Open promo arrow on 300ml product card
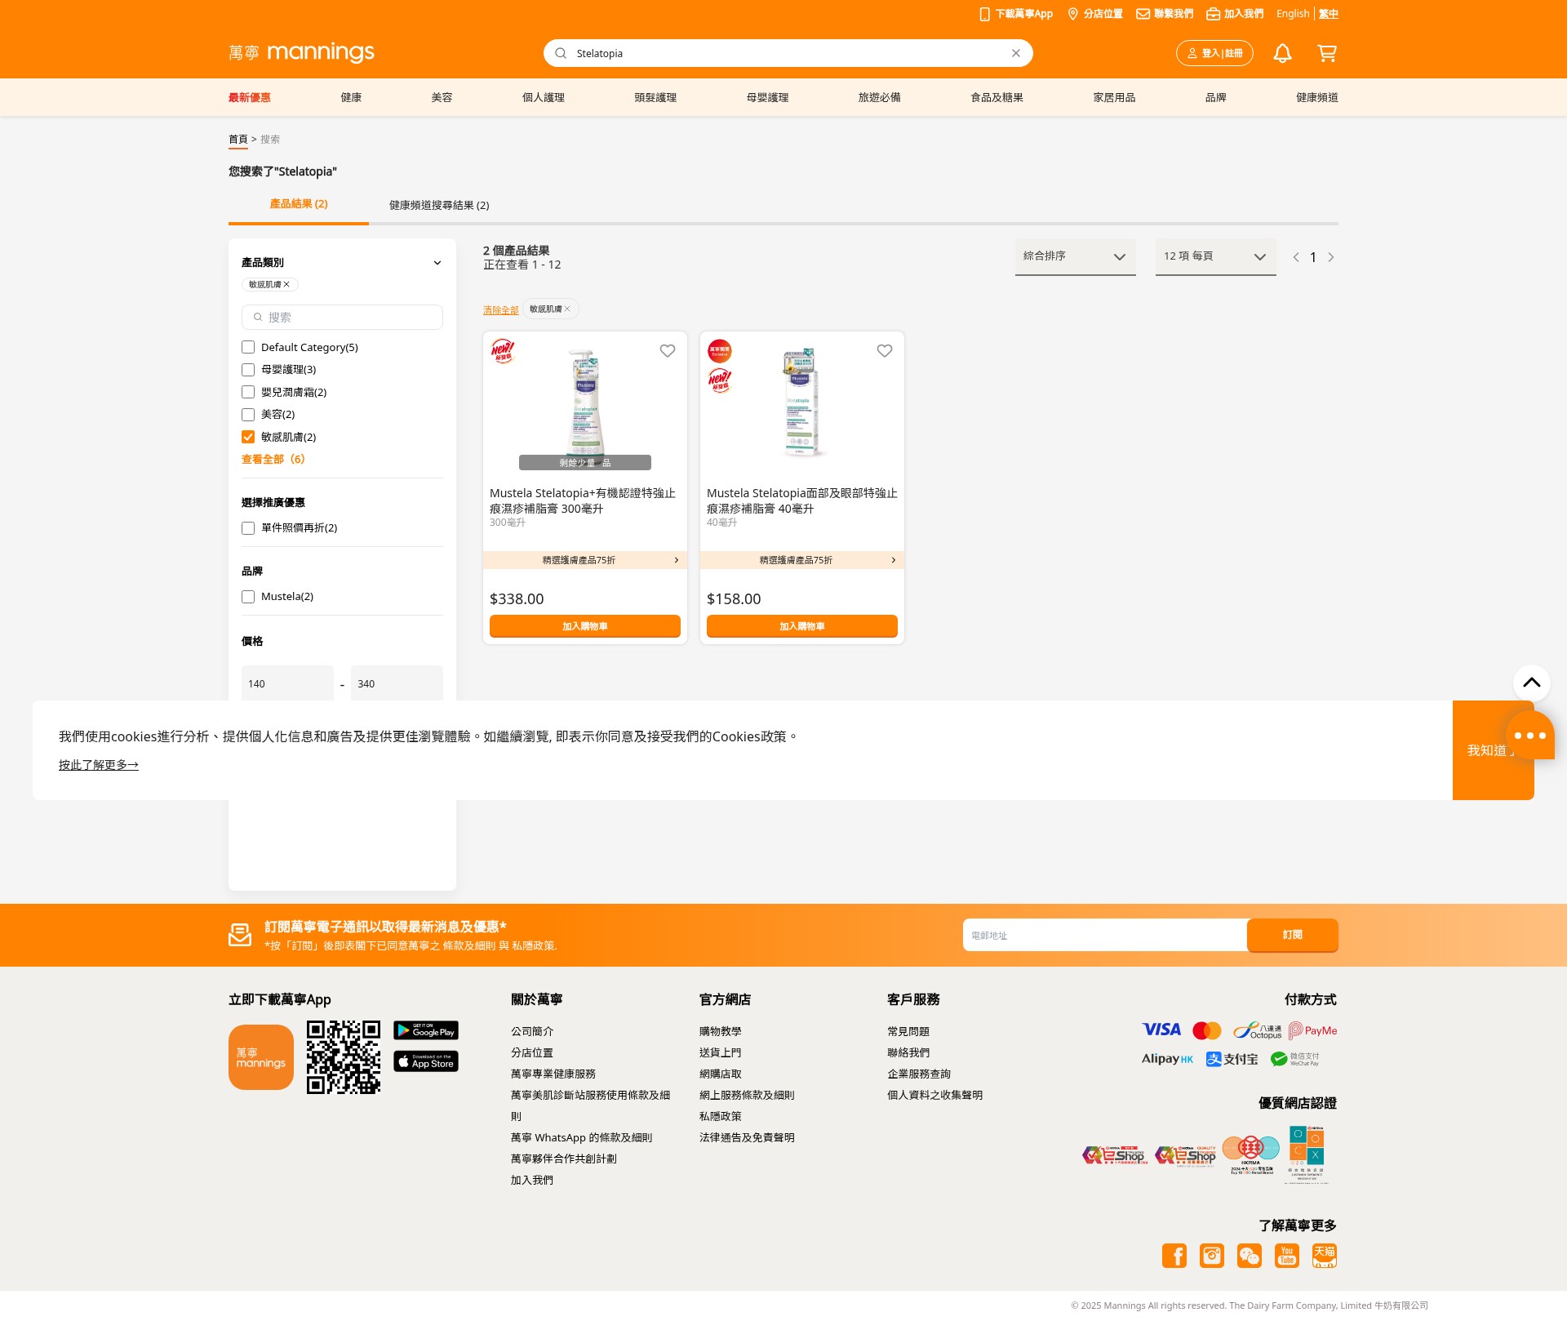1567x1321 pixels. (677, 560)
